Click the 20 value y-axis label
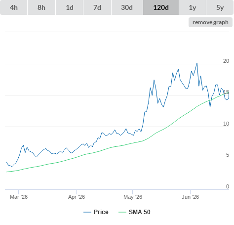This screenshot has width=234, height=225. pos(226,61)
